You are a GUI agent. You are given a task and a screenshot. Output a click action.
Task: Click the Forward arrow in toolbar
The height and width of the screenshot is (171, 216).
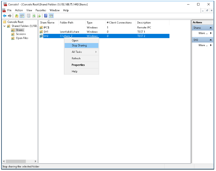tap(10, 16)
